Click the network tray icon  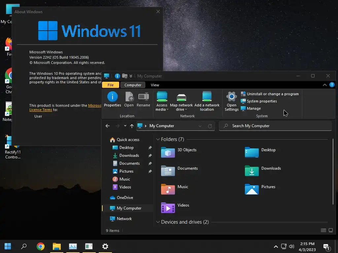tap(284, 246)
